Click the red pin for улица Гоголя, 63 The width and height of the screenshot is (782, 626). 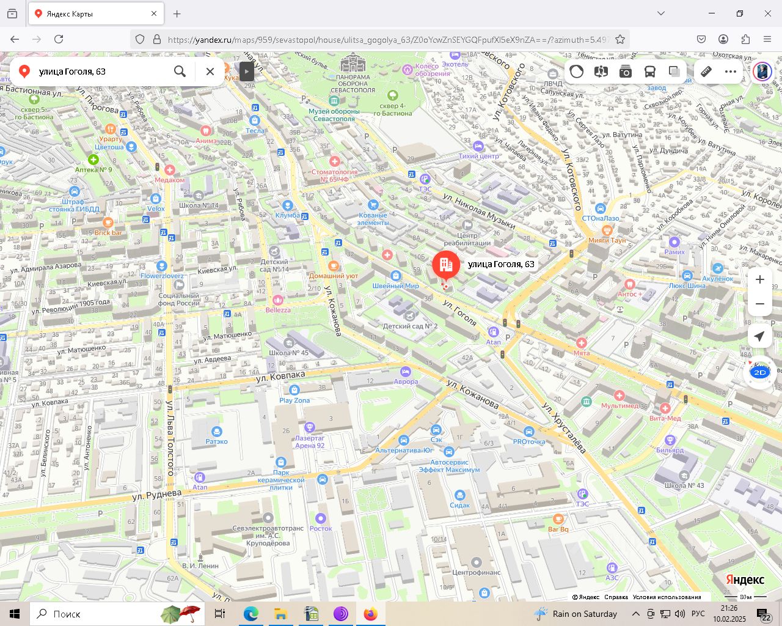coord(446,266)
